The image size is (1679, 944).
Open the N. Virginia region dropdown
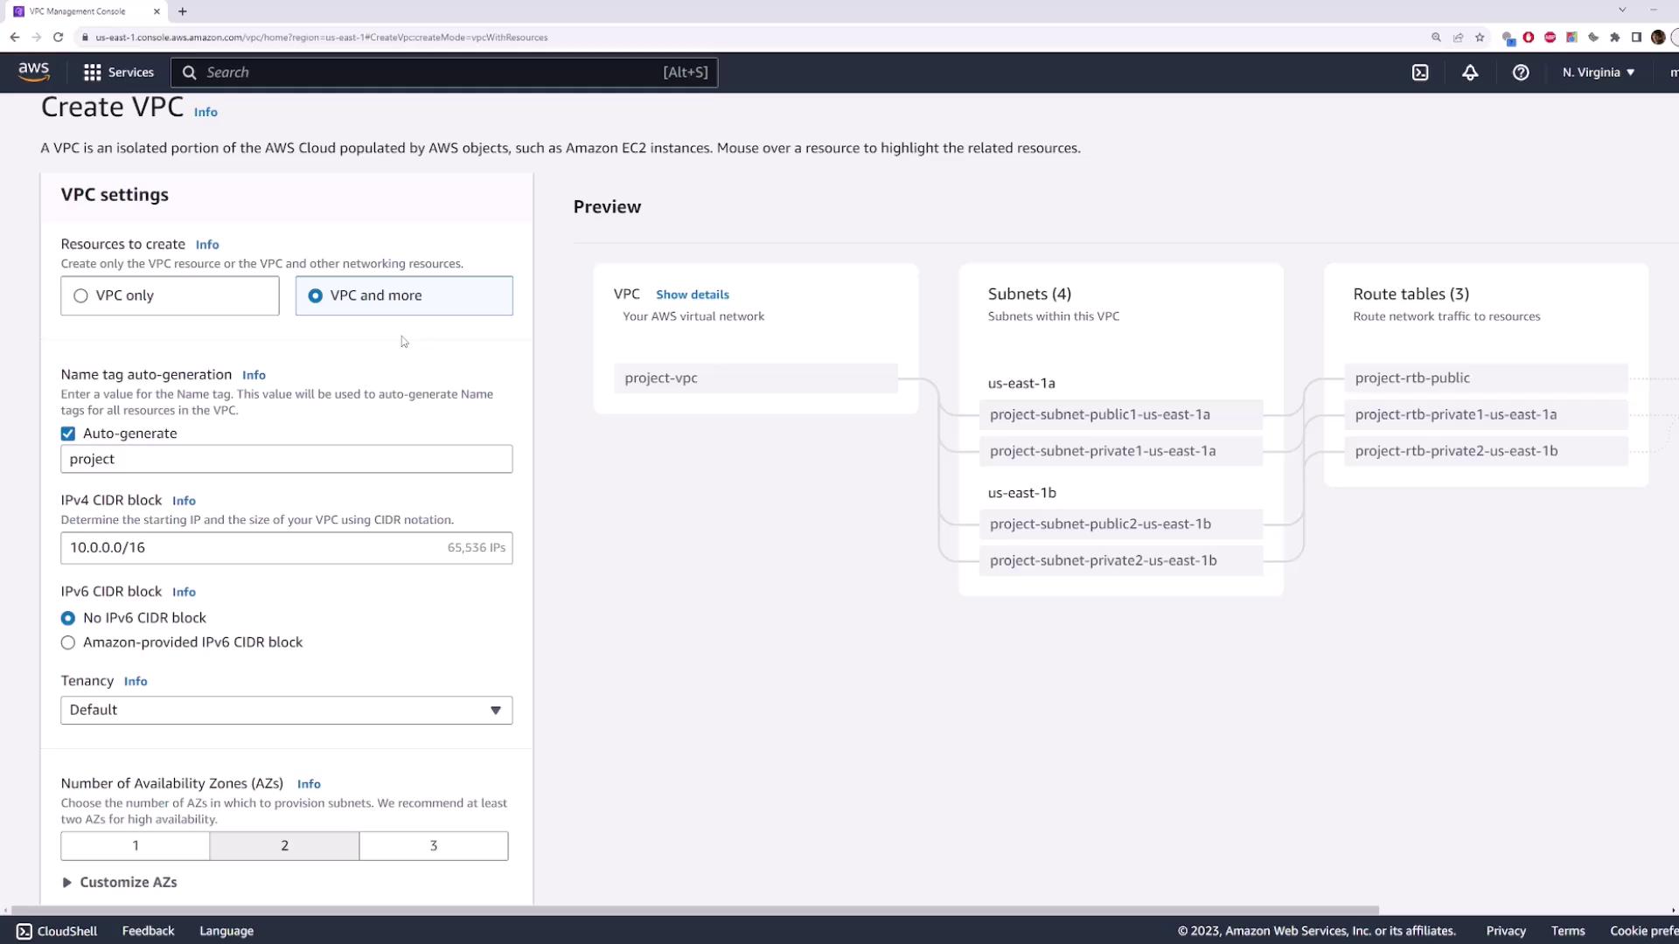pos(1598,73)
